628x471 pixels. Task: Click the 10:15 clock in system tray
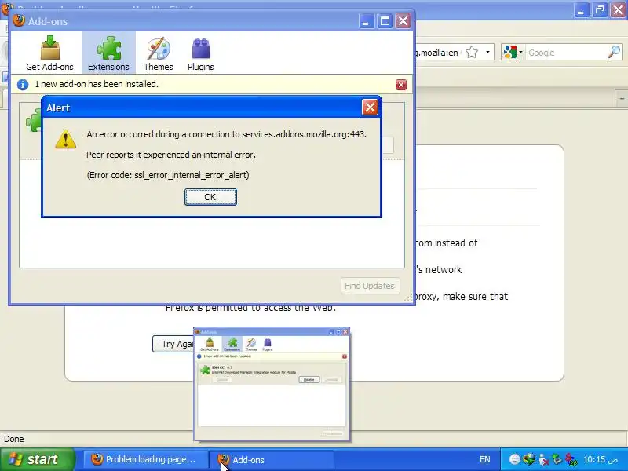coord(601,459)
